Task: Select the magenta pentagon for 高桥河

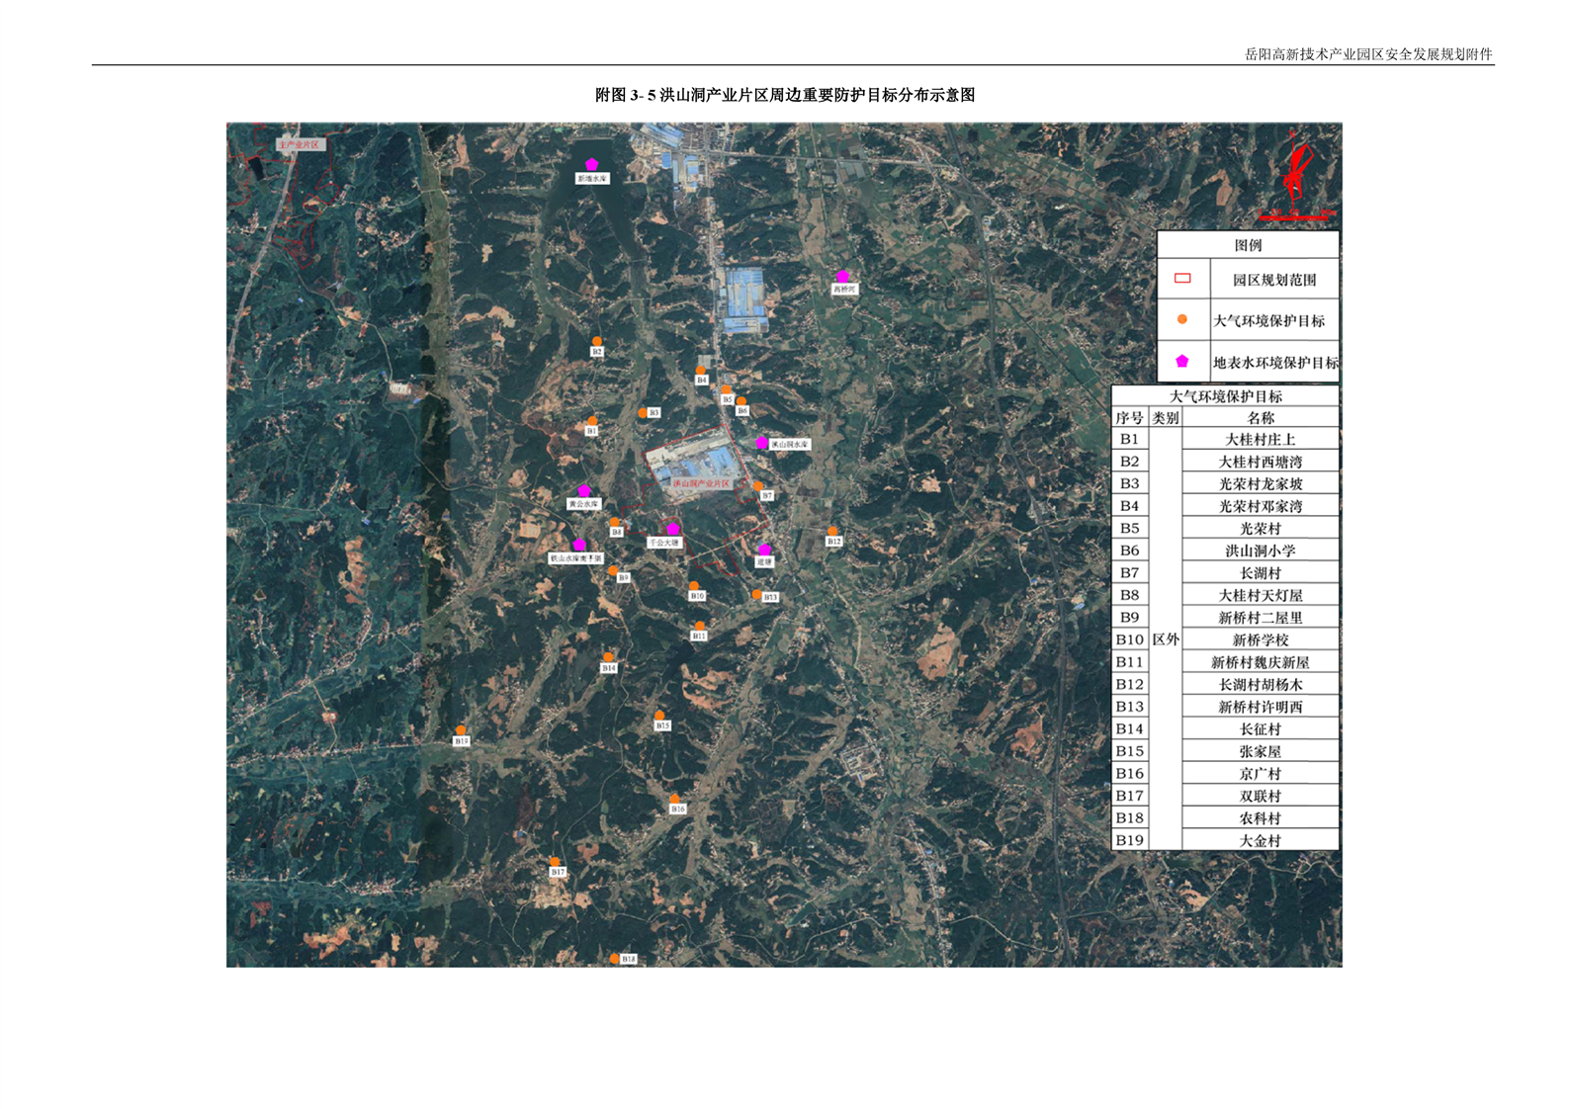Action: tap(842, 277)
